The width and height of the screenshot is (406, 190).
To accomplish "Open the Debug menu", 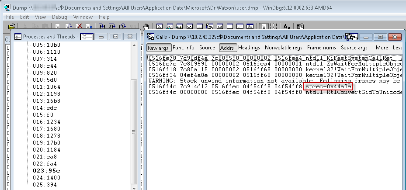I will pyautogui.click(x=59, y=17).
